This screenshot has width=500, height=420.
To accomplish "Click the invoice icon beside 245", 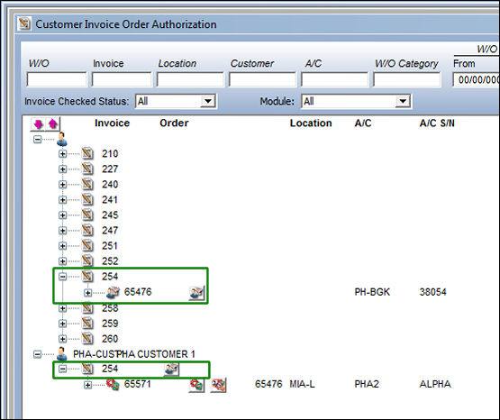I will pos(87,215).
